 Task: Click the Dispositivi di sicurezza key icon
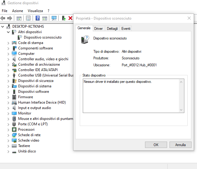(14, 81)
